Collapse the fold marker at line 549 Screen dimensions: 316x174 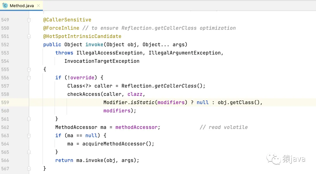[x=29, y=20]
